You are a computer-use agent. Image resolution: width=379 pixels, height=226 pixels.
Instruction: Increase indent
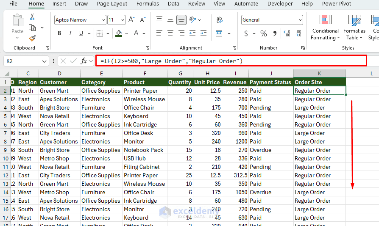click(x=203, y=33)
